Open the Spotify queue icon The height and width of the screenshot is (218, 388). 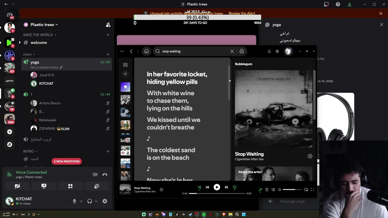click(x=267, y=190)
